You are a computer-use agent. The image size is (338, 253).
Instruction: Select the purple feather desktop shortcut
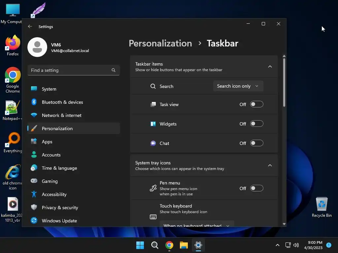tap(38, 10)
